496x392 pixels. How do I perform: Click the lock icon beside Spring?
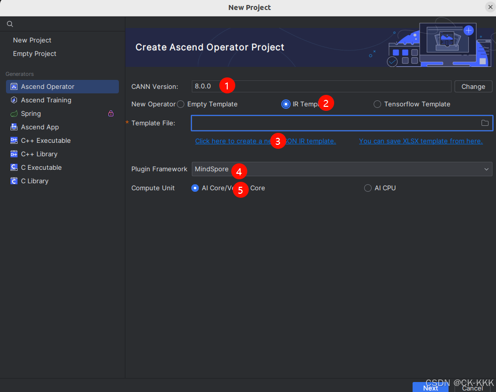(x=111, y=113)
